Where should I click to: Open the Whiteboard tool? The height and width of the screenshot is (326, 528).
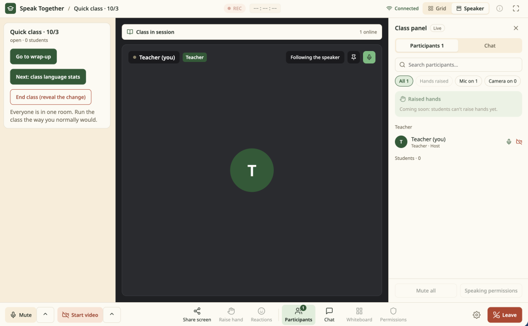tap(359, 315)
